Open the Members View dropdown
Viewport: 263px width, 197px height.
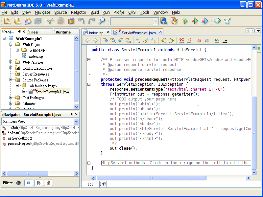(76, 121)
